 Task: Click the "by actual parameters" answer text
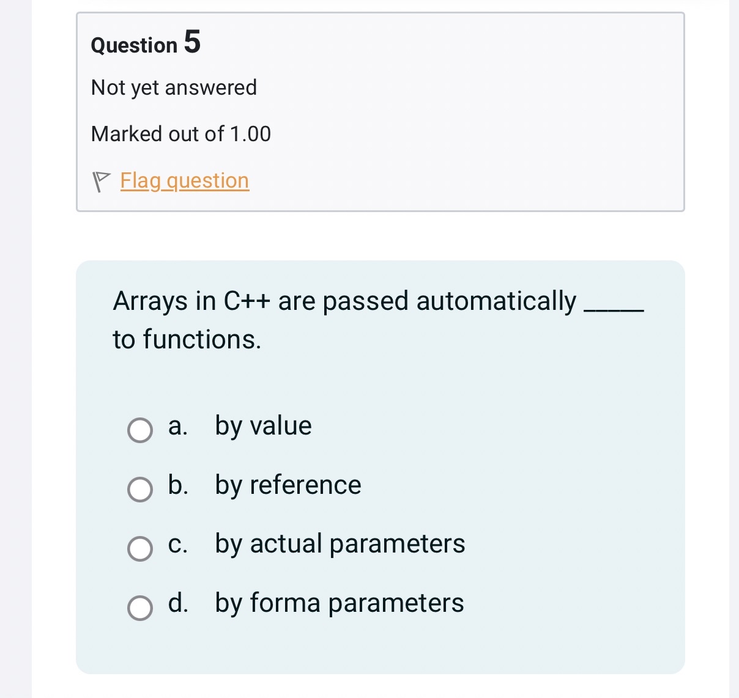point(340,544)
